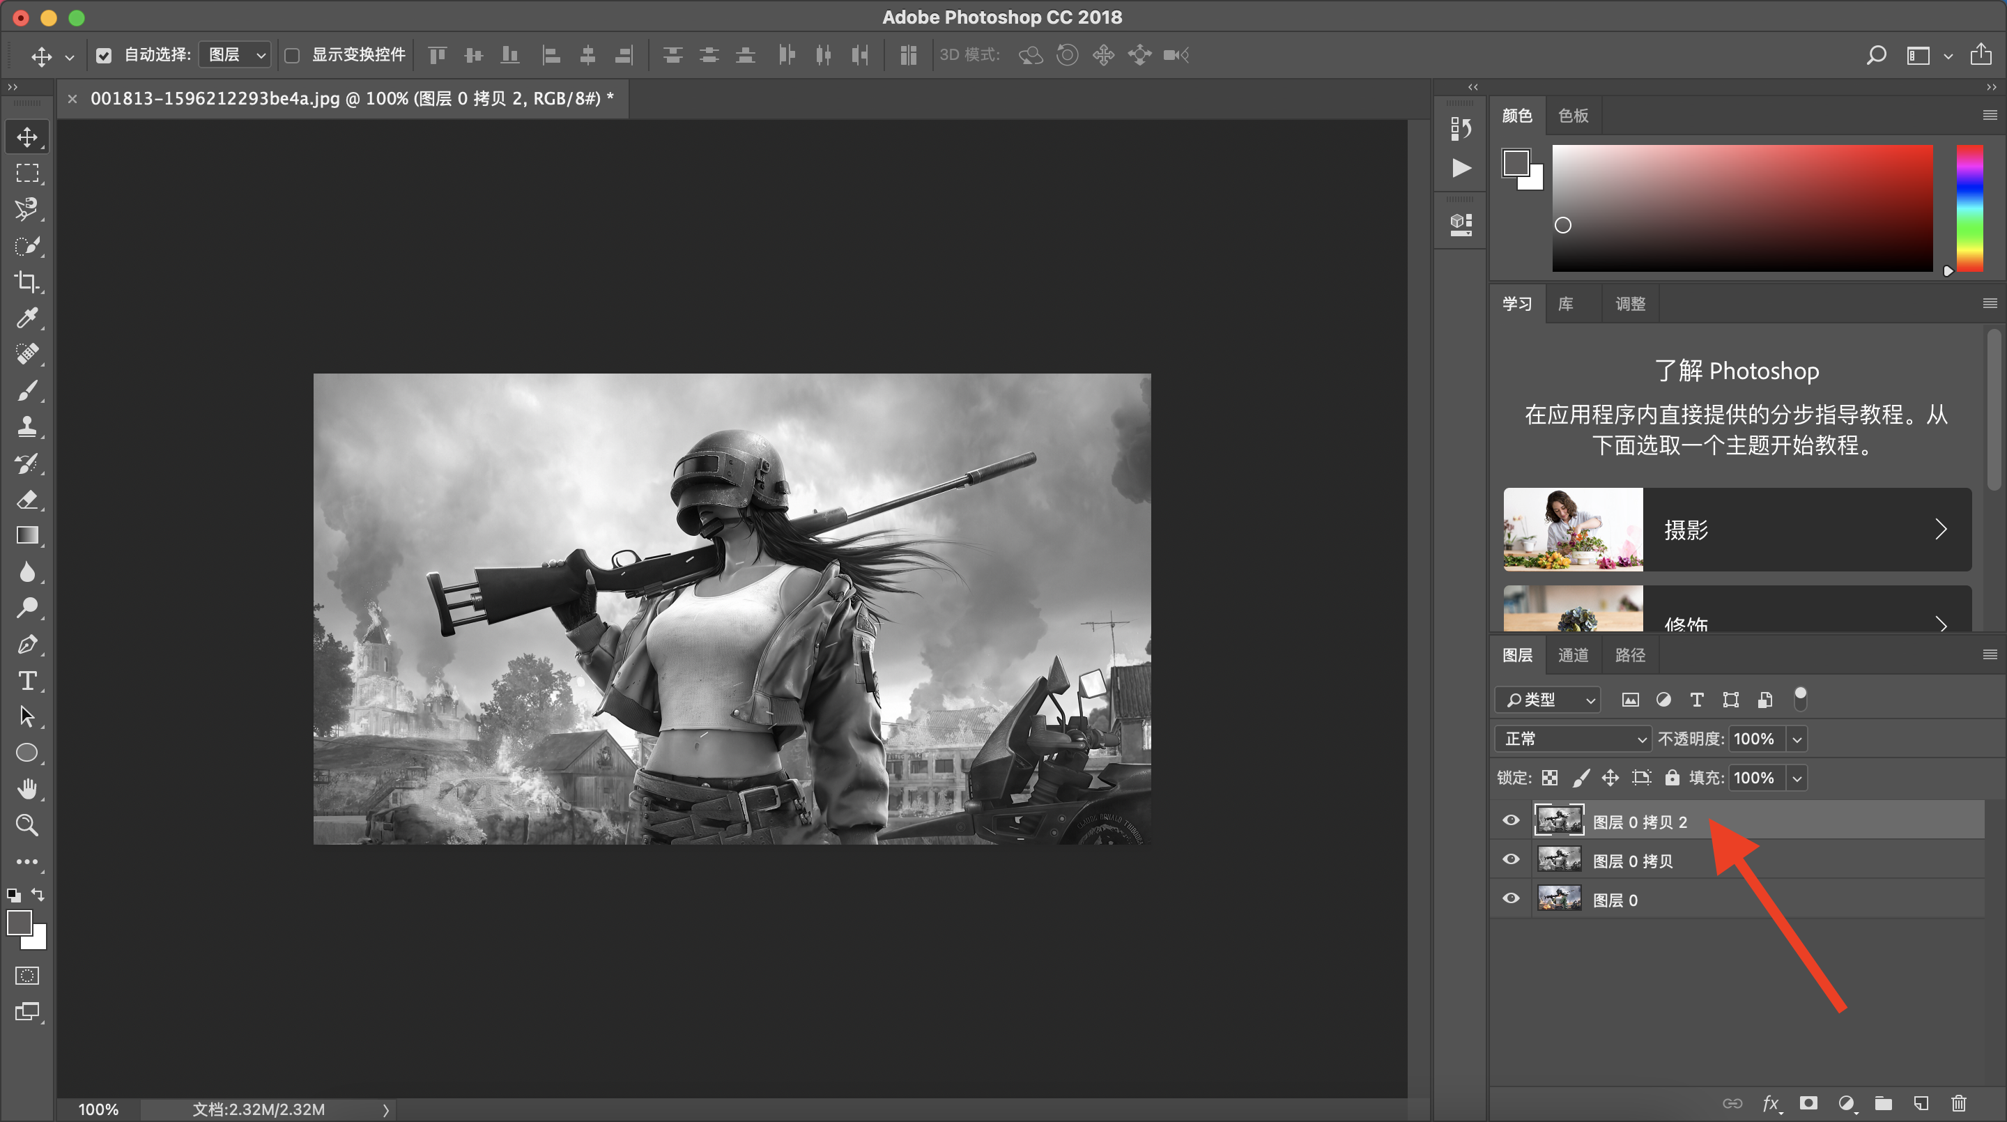This screenshot has height=1122, width=2007.
Task: Toggle lock all padlock button
Action: coord(1672,778)
